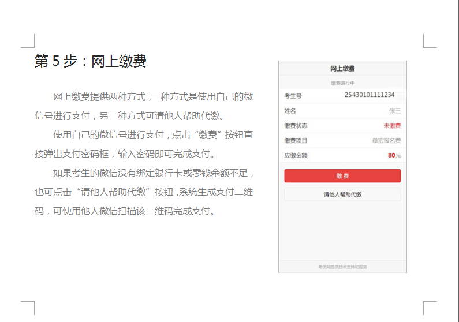The width and height of the screenshot is (459, 322).
Task: Click the 缴费项目 row label
Action: pyautogui.click(x=295, y=141)
